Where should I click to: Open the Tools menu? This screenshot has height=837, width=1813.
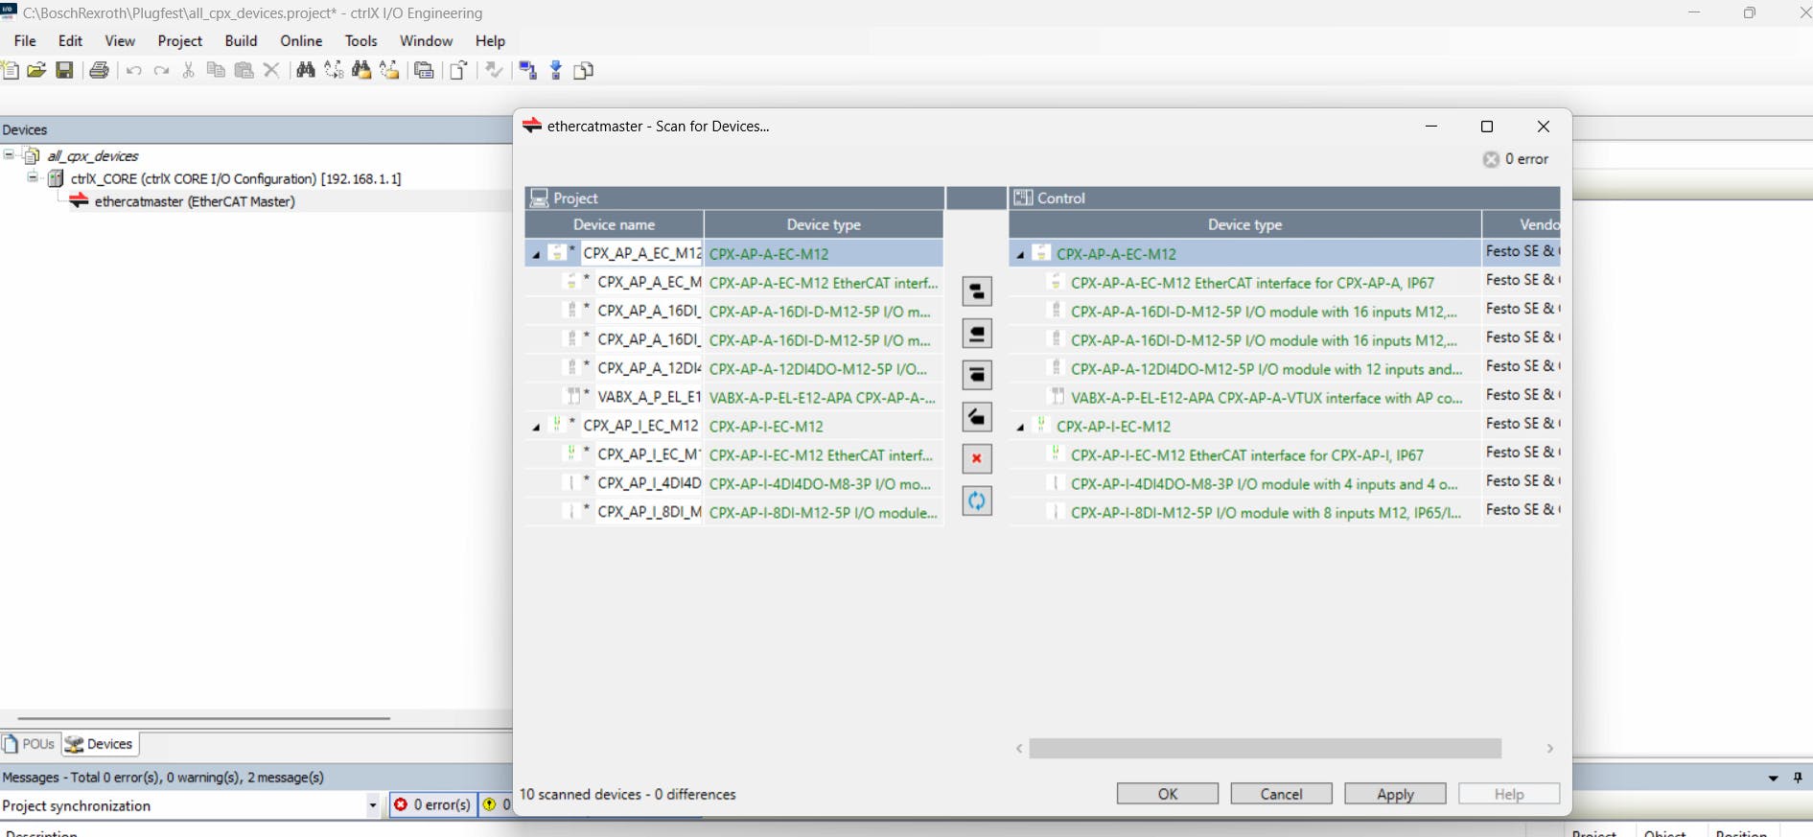click(x=360, y=40)
